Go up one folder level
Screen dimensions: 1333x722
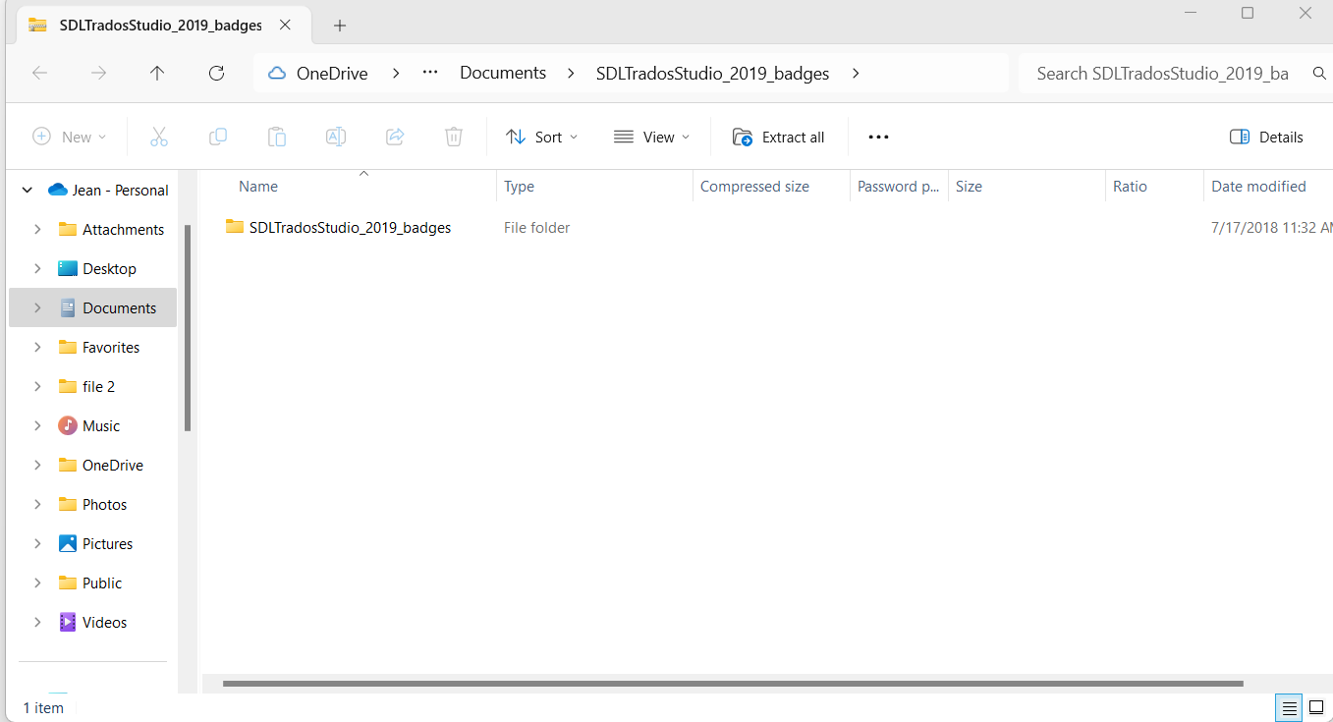pyautogui.click(x=157, y=73)
